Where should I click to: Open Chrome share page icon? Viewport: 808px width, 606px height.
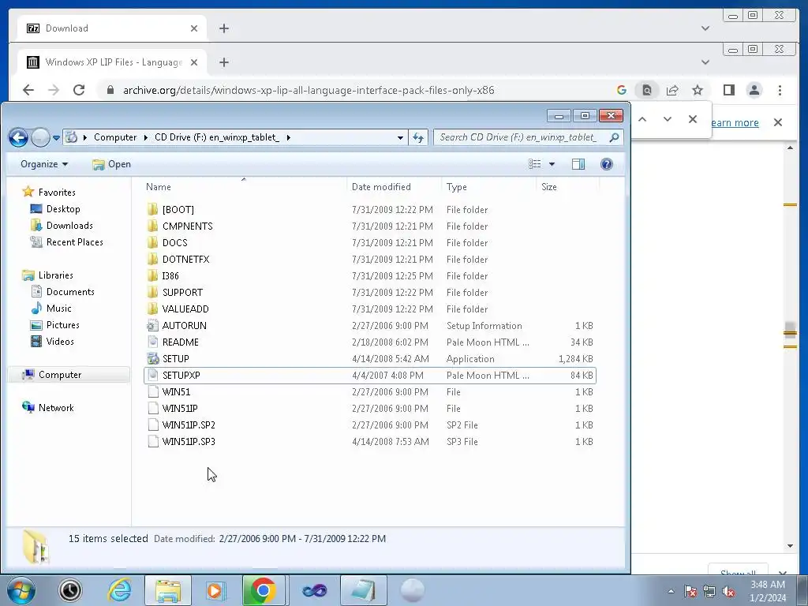click(672, 90)
